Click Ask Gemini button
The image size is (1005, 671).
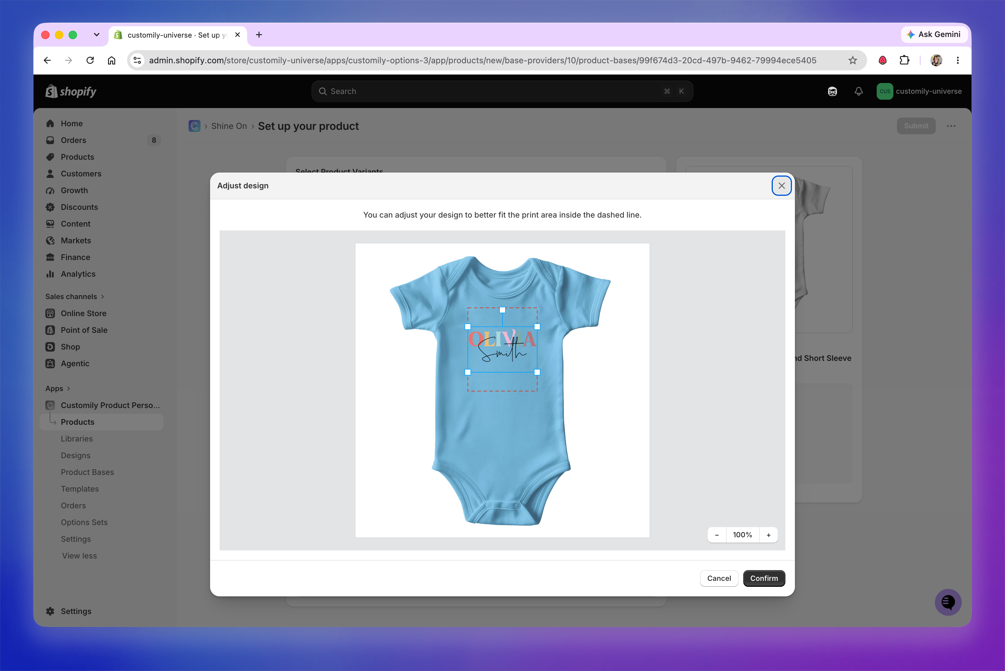[x=934, y=34]
